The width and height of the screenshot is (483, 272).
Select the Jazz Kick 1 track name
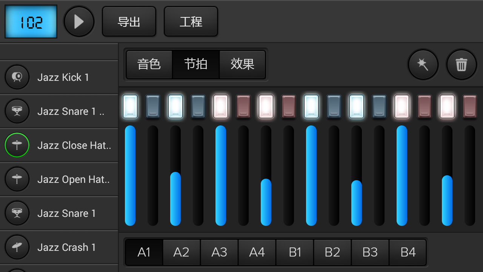[x=63, y=77]
